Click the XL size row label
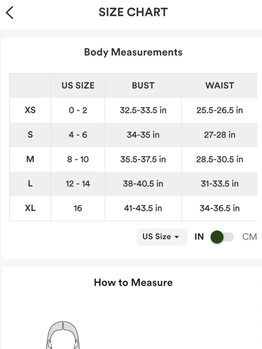Viewport: 262px width, 349px height. 30,208
